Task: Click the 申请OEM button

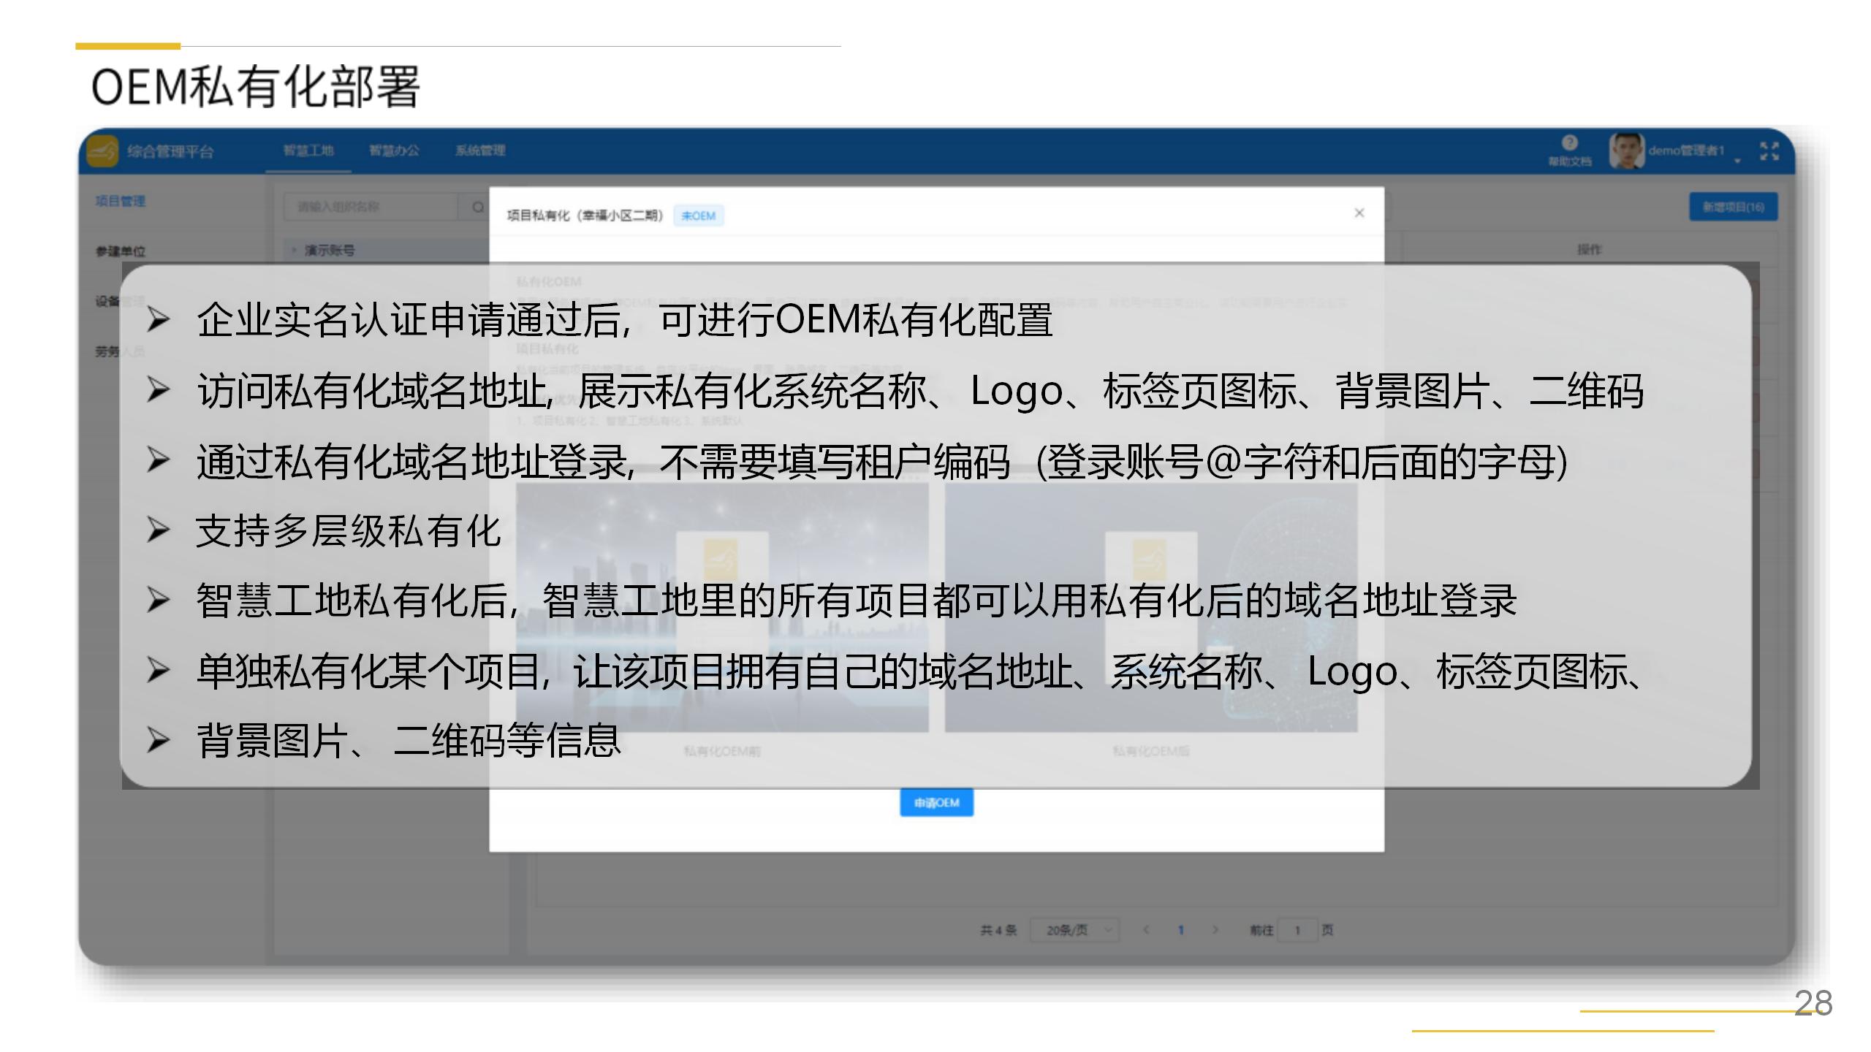Action: click(x=936, y=802)
